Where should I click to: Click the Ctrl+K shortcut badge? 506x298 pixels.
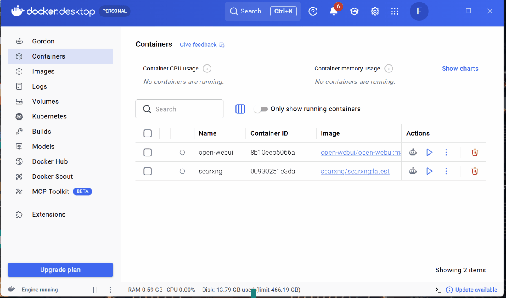[x=283, y=11]
